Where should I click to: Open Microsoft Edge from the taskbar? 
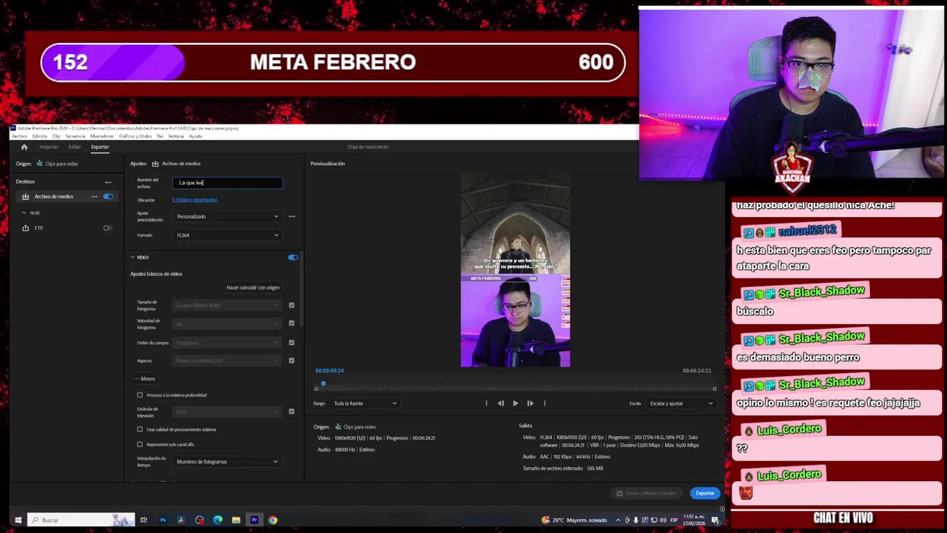tap(218, 520)
